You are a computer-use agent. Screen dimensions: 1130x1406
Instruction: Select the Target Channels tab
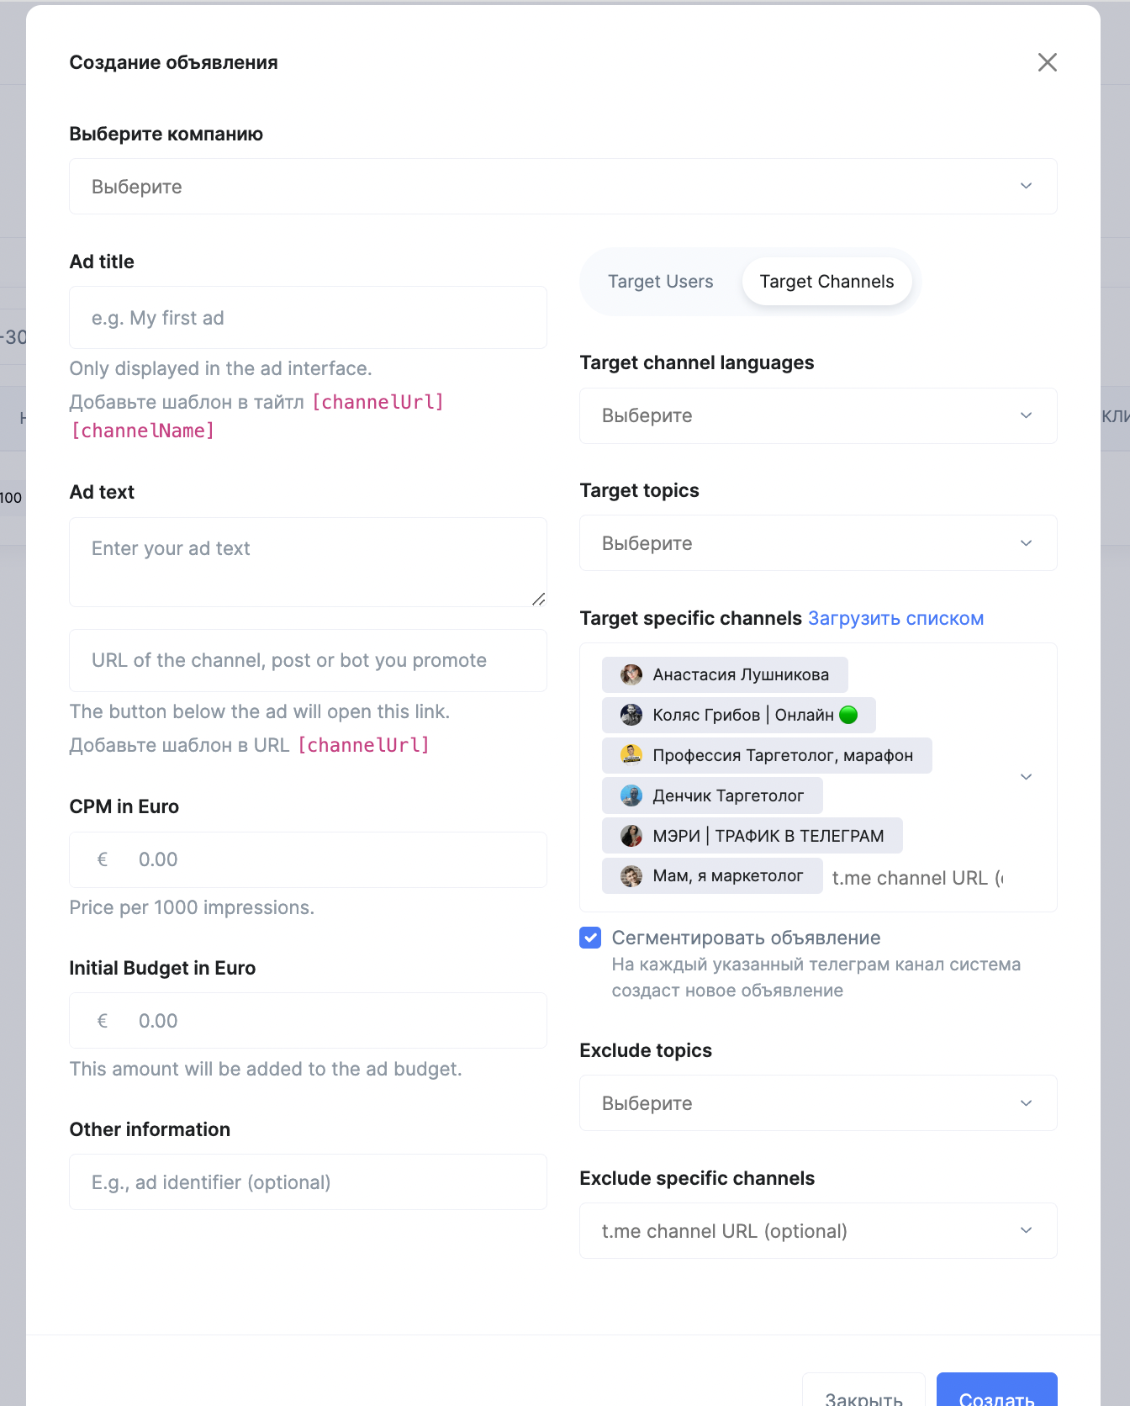point(826,282)
